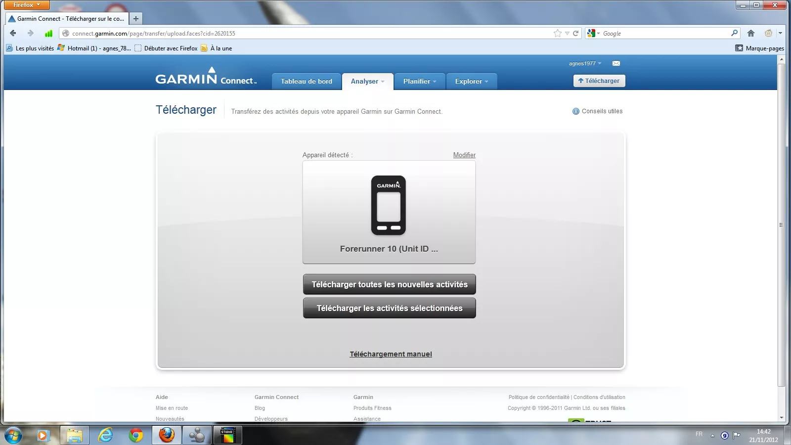
Task: Launch Internet Explorer from taskbar
Action: click(x=105, y=435)
